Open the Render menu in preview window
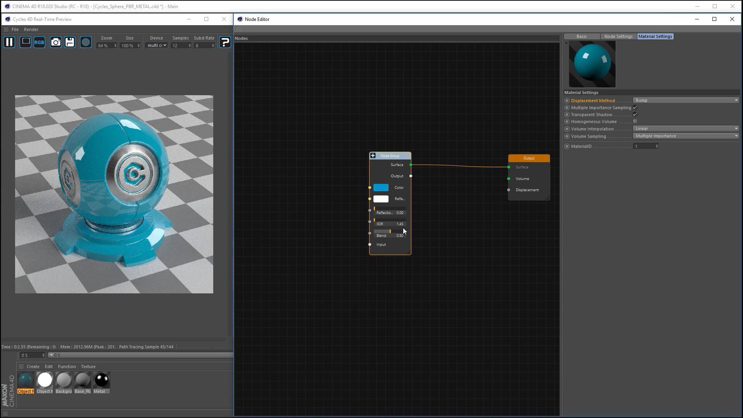 (31, 29)
